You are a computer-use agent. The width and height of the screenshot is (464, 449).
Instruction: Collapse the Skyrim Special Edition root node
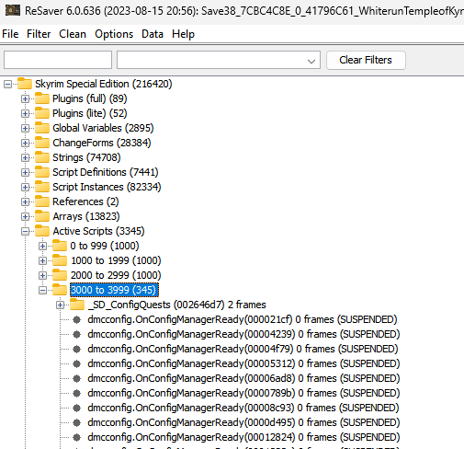click(x=7, y=84)
